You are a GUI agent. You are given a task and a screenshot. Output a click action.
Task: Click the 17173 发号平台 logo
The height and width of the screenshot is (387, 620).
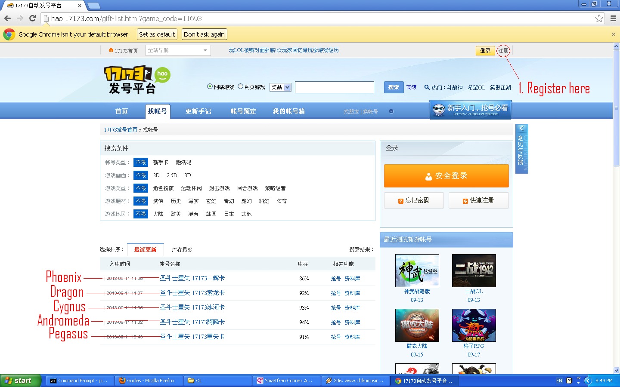pos(137,80)
